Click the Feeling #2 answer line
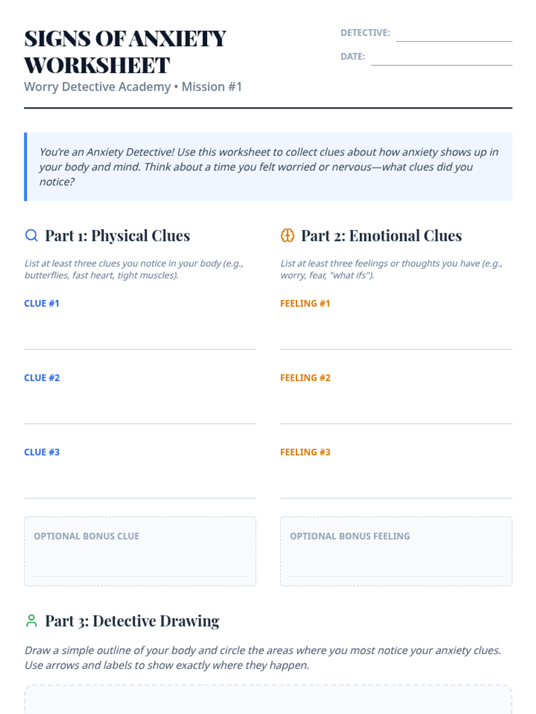Screen dimensions: 536x714 (396, 414)
